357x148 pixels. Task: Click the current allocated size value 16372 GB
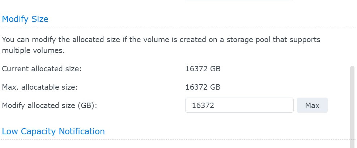203,68
